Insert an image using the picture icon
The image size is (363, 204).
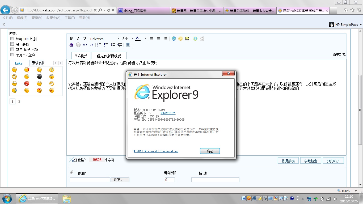pos(187,39)
